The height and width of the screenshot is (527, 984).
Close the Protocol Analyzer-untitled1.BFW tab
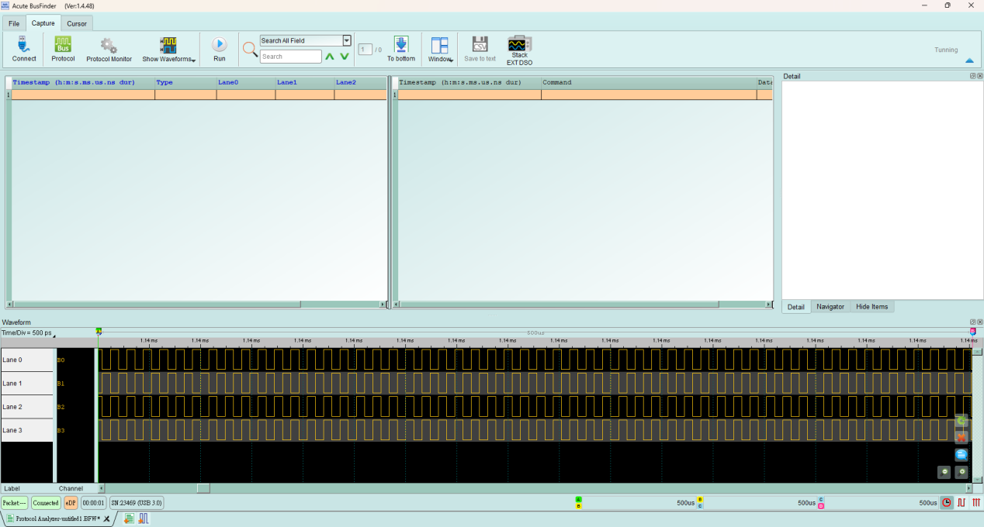[107, 518]
